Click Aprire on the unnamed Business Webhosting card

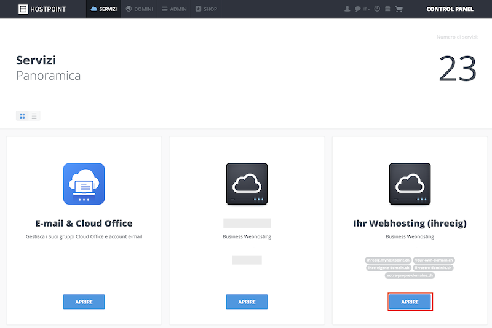pyautogui.click(x=247, y=302)
